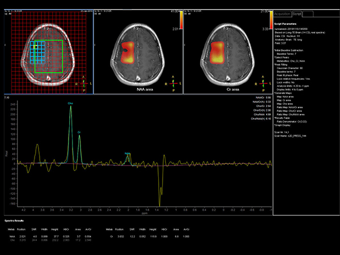The width and height of the screenshot is (340, 255).
Task: Click 'Map: NAA area' script entry
Action: [x=285, y=97]
